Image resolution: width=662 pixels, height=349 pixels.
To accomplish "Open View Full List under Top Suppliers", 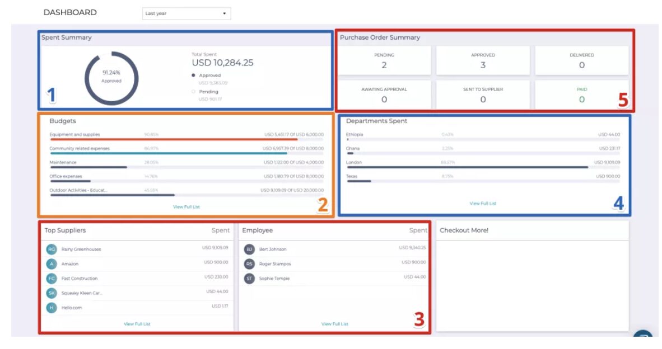I will click(x=137, y=324).
